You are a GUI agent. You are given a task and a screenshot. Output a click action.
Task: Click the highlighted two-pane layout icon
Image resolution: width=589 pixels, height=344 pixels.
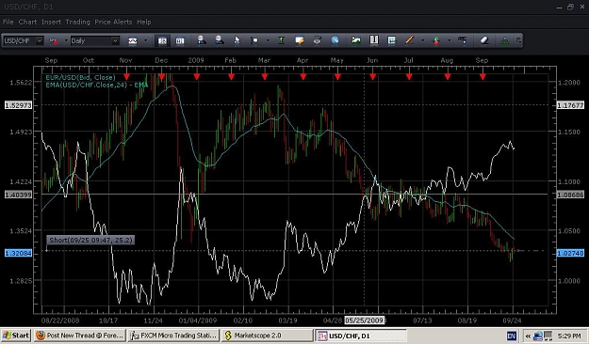point(162,40)
